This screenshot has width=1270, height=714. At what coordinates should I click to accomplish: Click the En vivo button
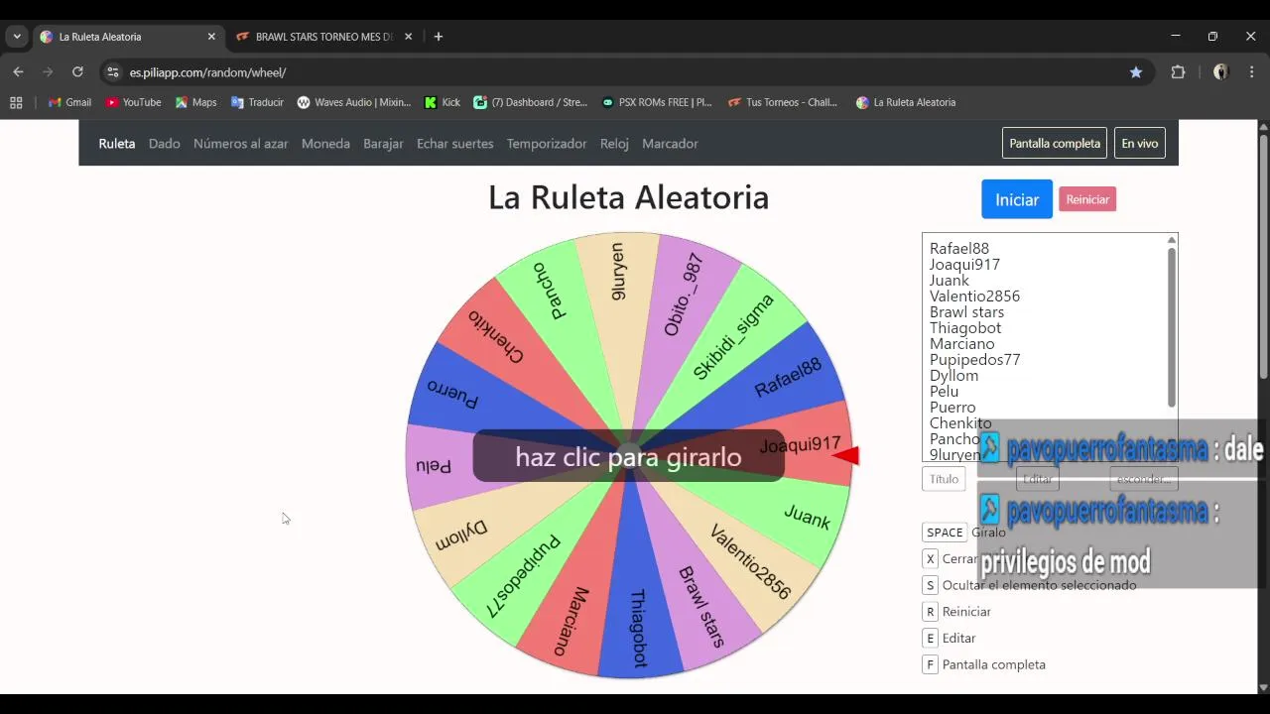1140,144
